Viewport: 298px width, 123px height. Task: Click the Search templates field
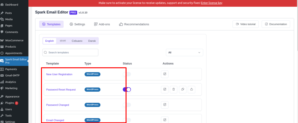(70, 53)
